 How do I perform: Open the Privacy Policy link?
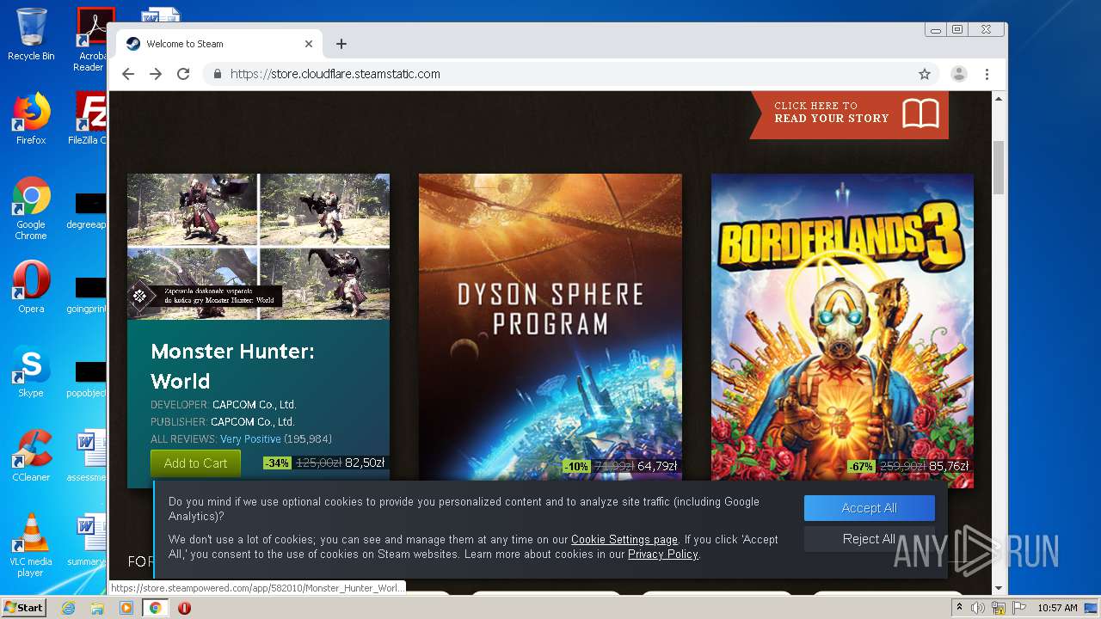click(662, 555)
